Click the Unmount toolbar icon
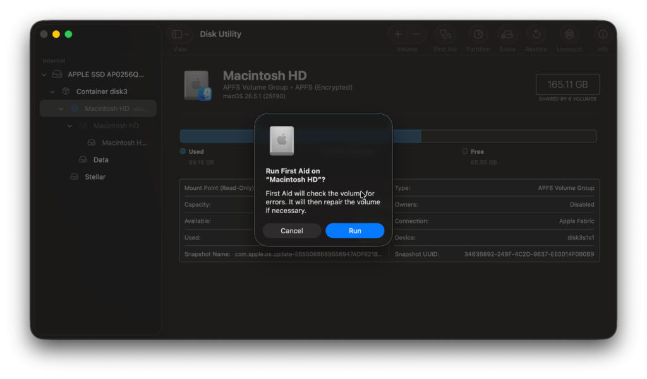647x379 pixels. (x=569, y=34)
